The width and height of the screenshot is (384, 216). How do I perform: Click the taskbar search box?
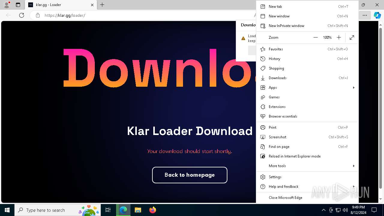tap(58, 210)
